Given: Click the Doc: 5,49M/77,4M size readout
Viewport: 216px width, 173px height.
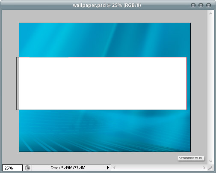Looking at the screenshot, I should (x=68, y=167).
